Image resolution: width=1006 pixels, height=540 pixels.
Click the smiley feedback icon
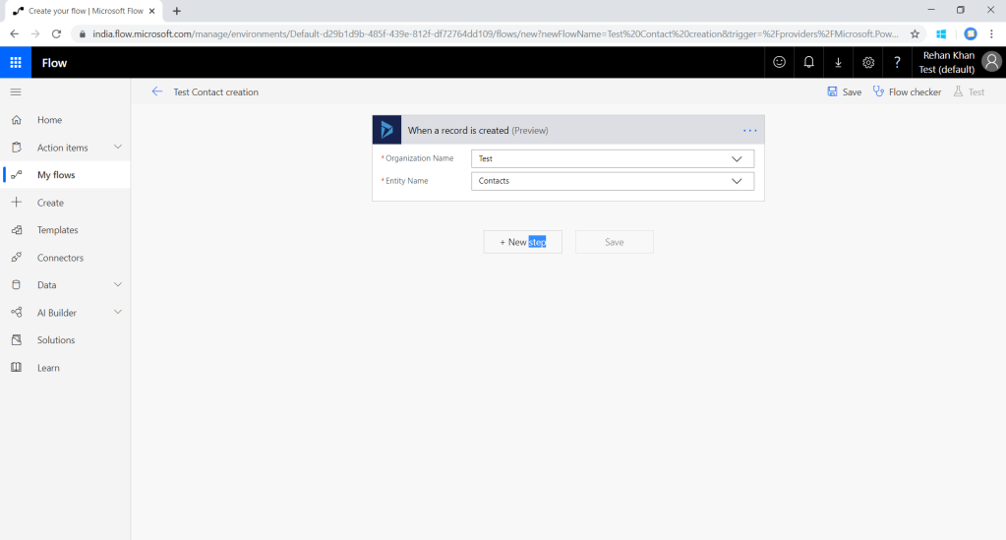click(779, 62)
